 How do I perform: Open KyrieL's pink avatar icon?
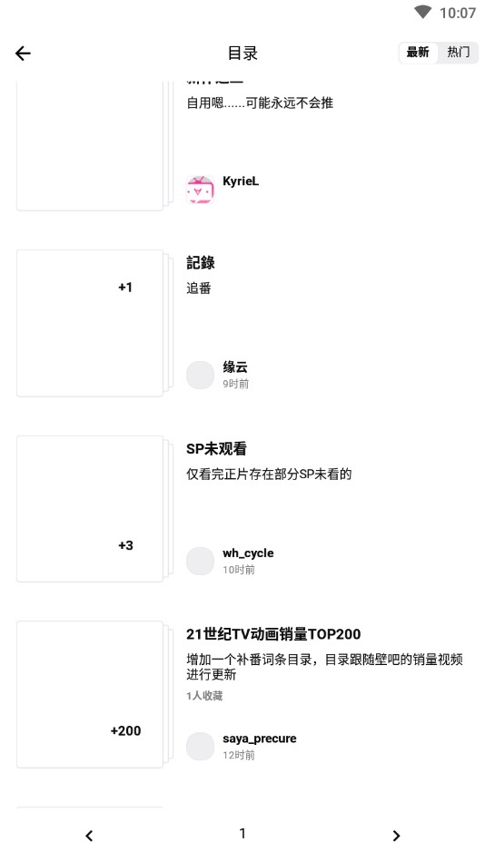pyautogui.click(x=200, y=190)
